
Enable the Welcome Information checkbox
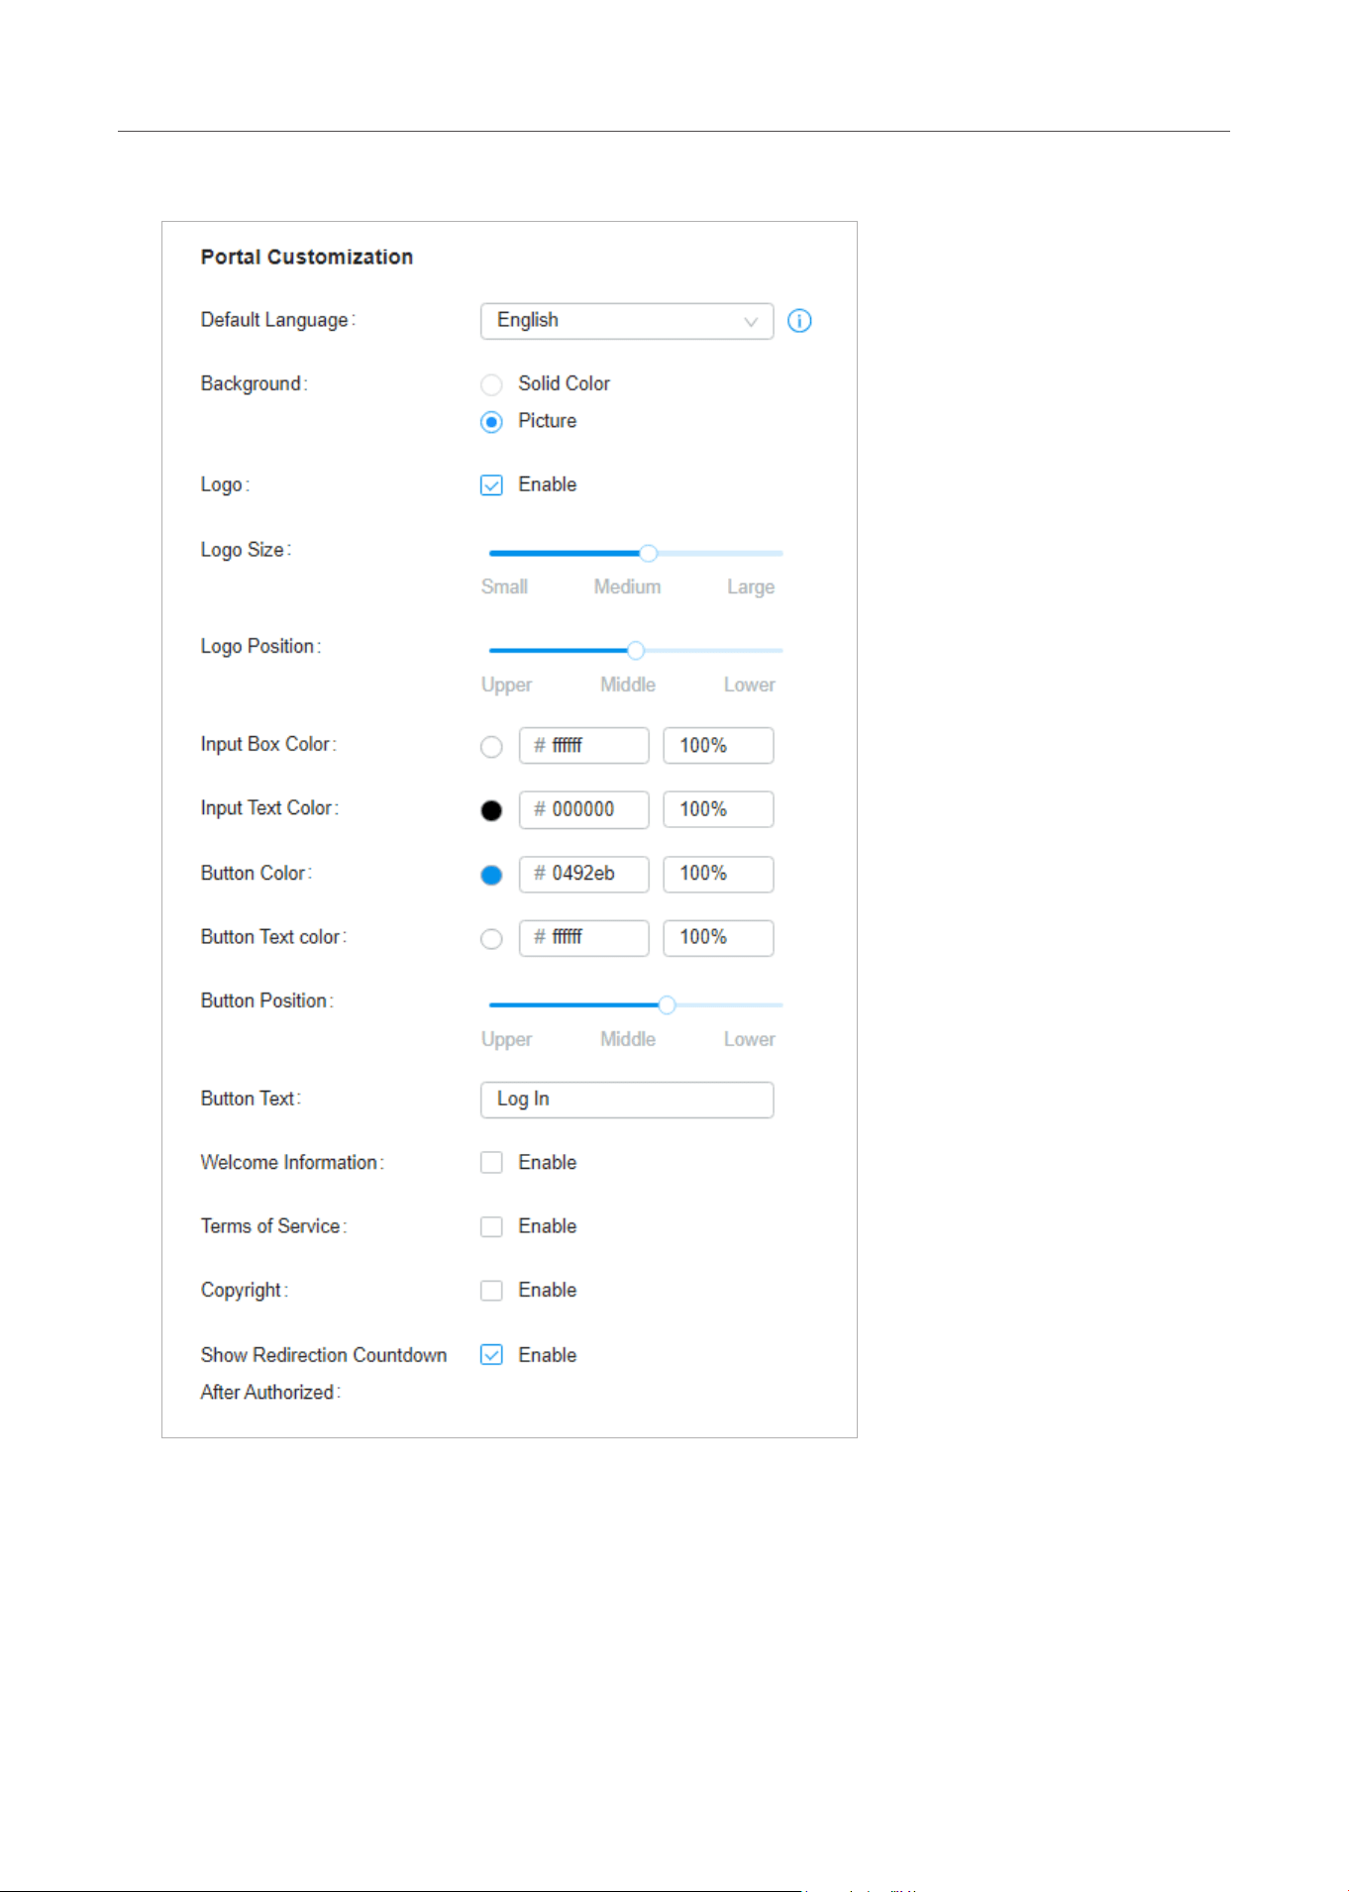(x=491, y=1163)
